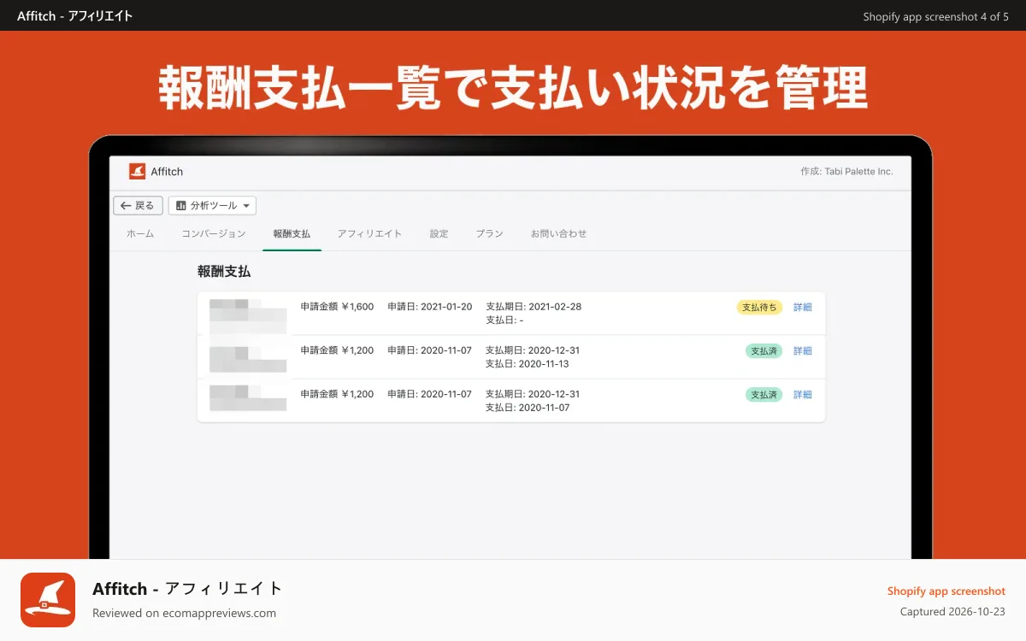Go back using the 戻る button
This screenshot has height=641, width=1026.
click(x=138, y=206)
